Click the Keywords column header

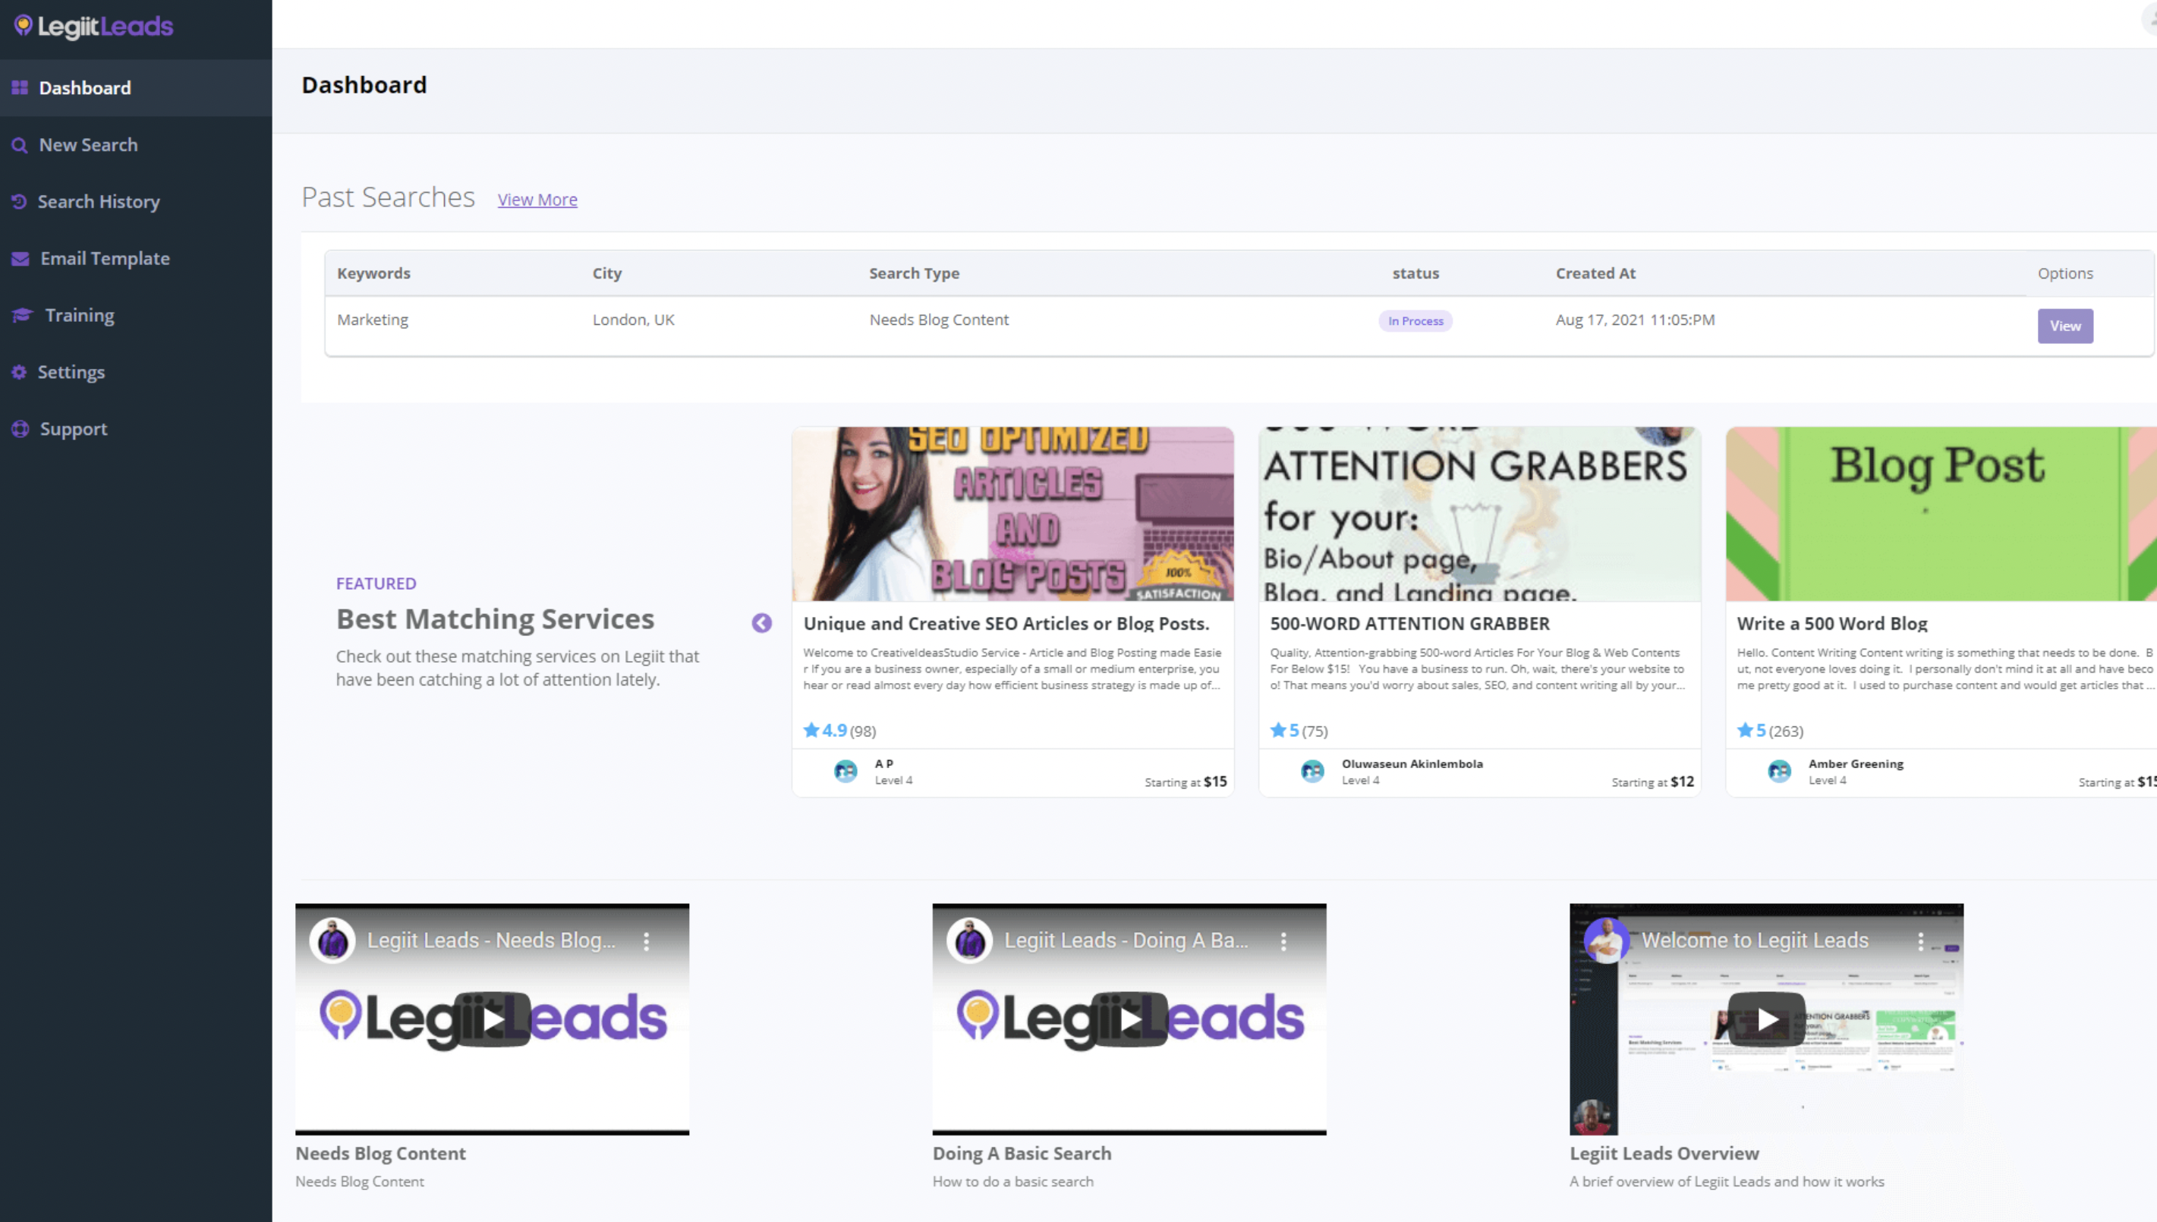(x=373, y=272)
